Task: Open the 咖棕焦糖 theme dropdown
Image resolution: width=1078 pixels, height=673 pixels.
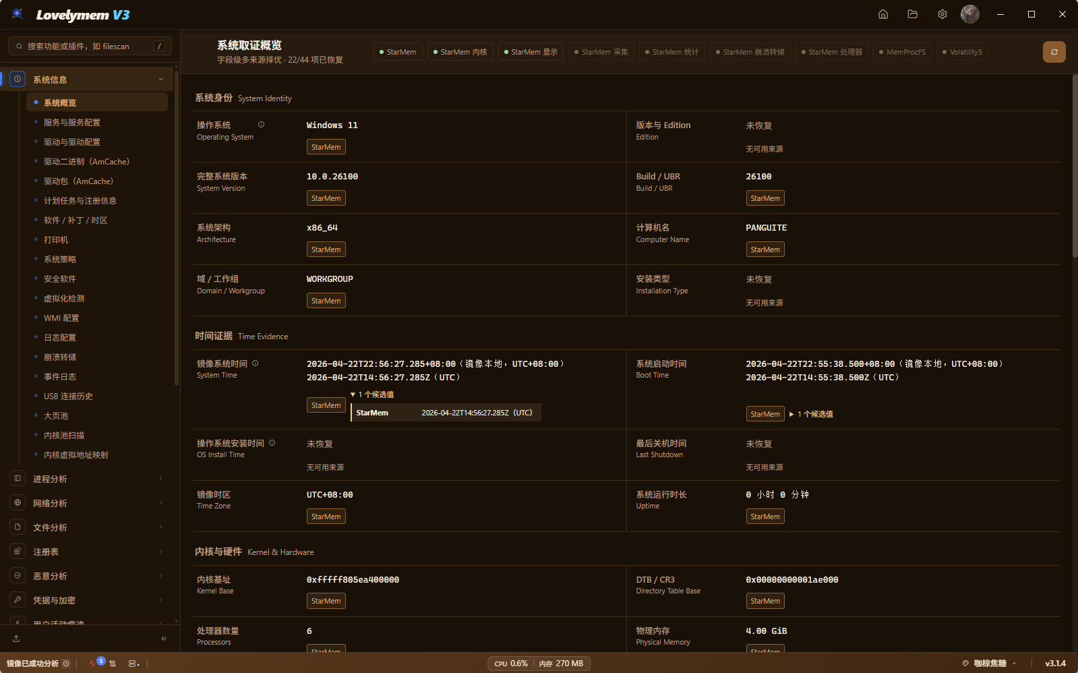Action: click(990, 664)
